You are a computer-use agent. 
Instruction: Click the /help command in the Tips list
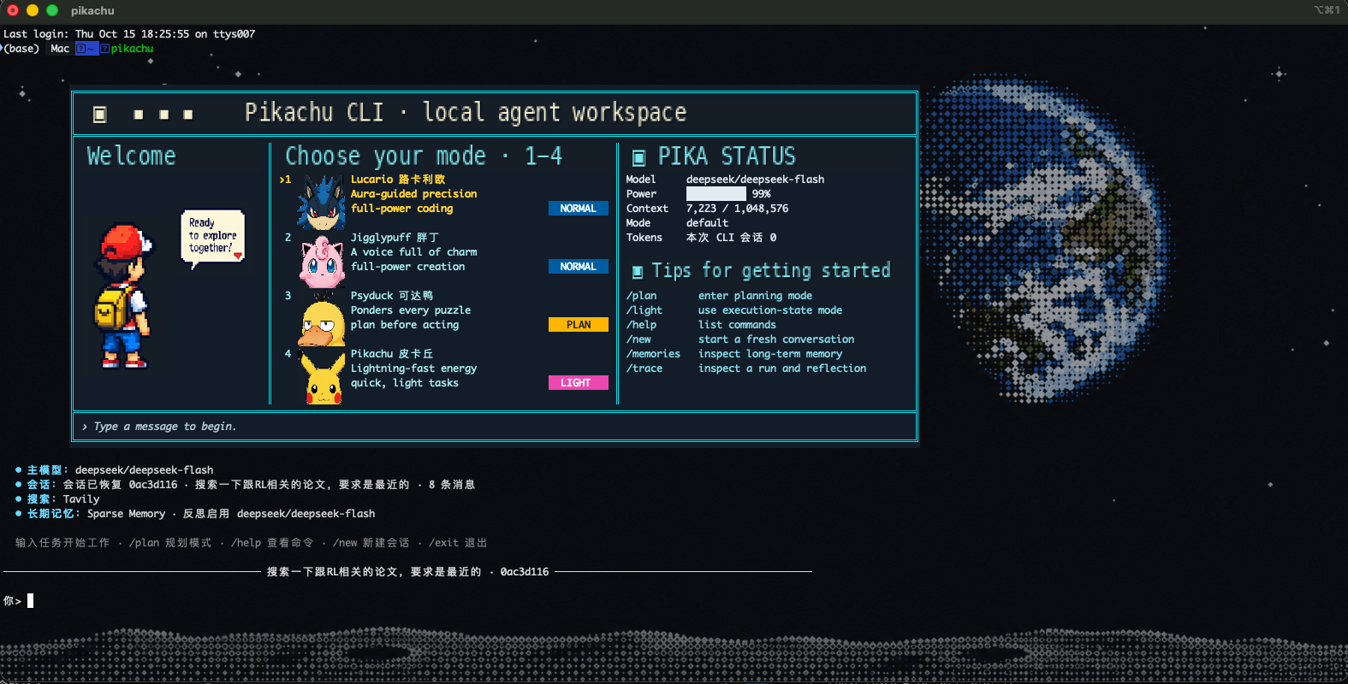[642, 325]
